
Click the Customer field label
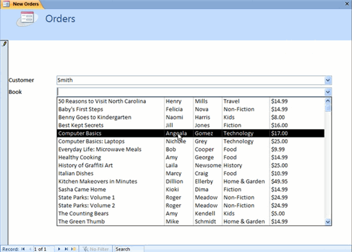tap(21, 80)
